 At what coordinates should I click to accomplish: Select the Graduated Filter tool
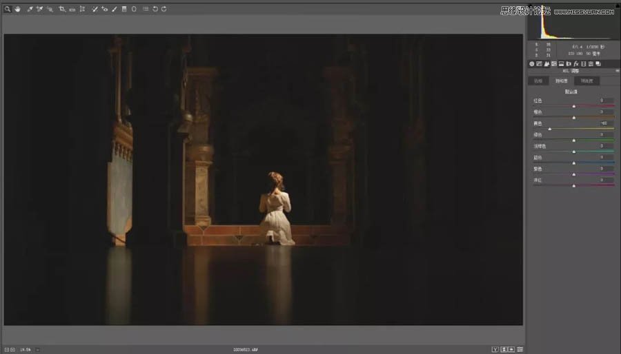click(x=124, y=9)
